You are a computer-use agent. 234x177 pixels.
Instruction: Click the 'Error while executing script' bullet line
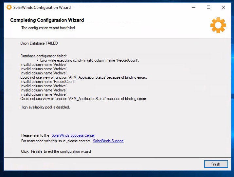pos(88,60)
